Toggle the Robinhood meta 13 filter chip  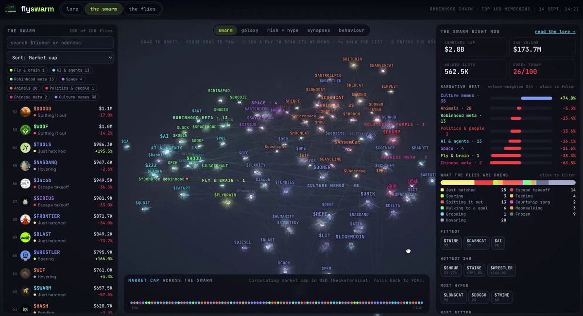click(32, 79)
